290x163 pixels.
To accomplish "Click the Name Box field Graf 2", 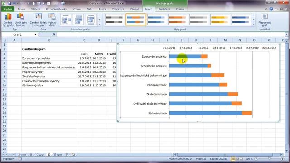I will pos(18,34).
